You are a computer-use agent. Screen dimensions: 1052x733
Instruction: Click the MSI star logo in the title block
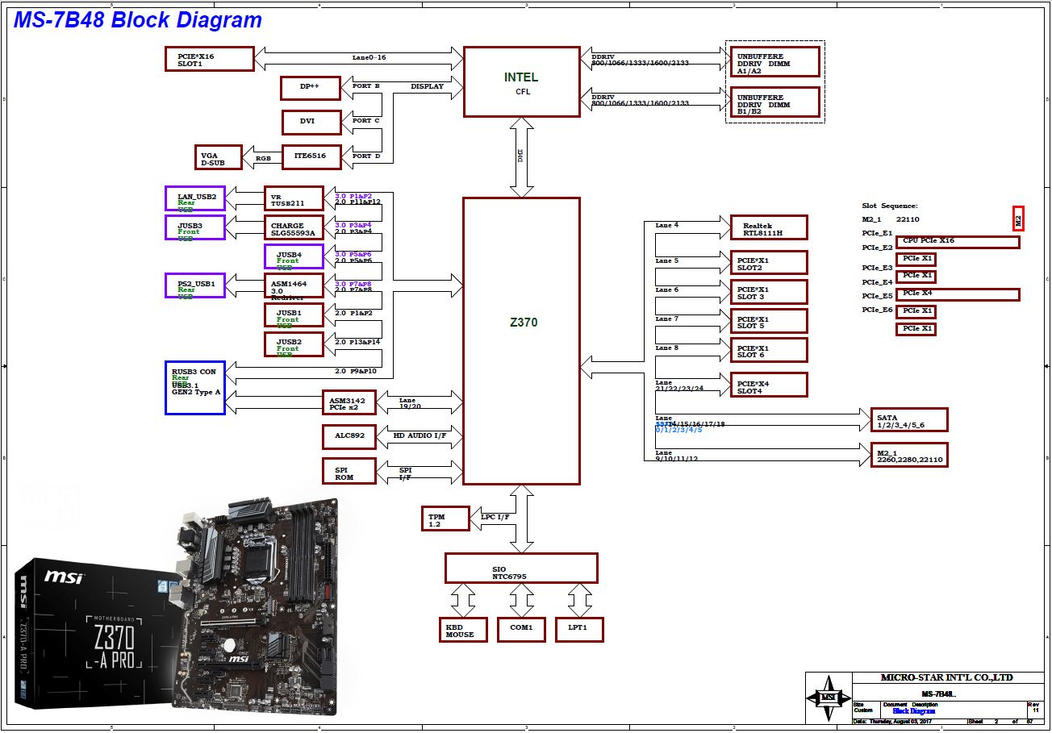[x=829, y=698]
